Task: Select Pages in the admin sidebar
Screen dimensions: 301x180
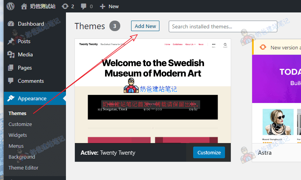Action: [x=24, y=68]
